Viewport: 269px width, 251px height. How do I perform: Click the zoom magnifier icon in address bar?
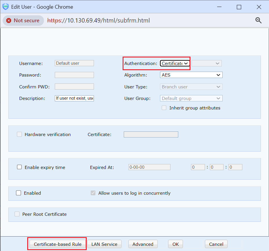click(x=258, y=21)
